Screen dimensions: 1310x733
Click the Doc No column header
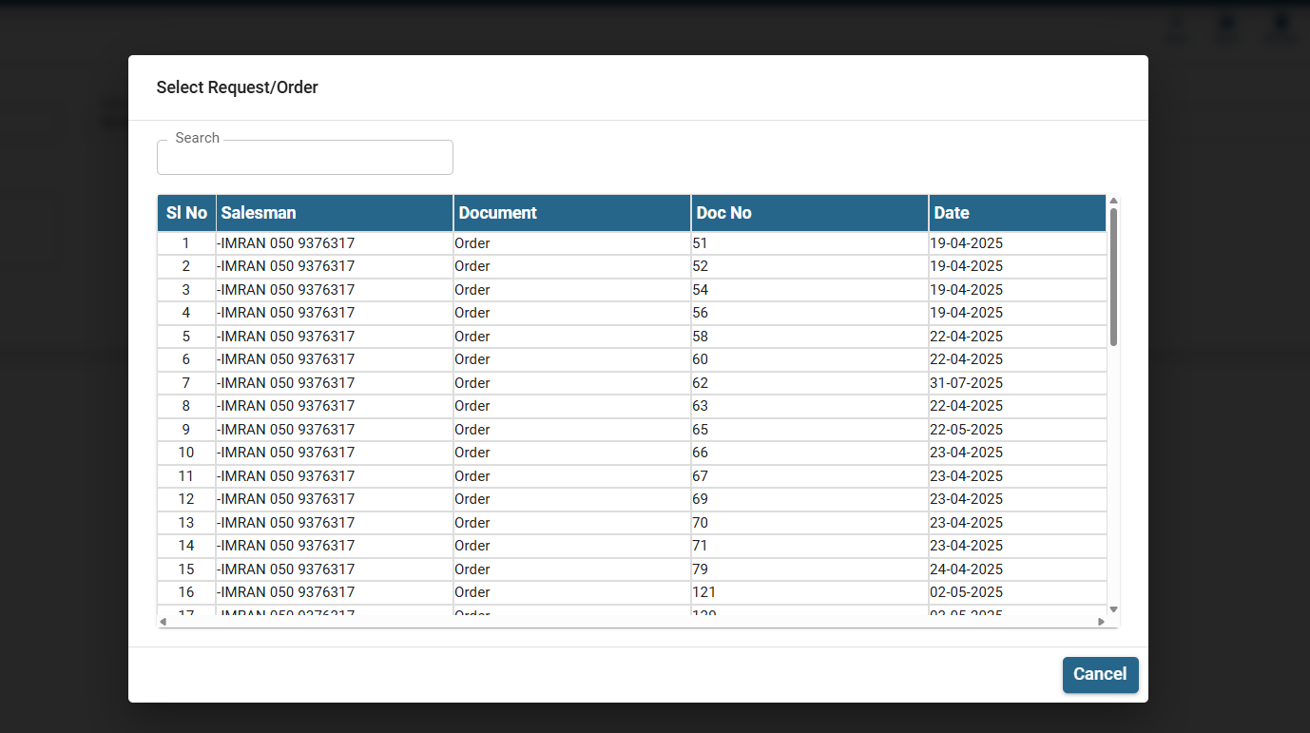809,213
